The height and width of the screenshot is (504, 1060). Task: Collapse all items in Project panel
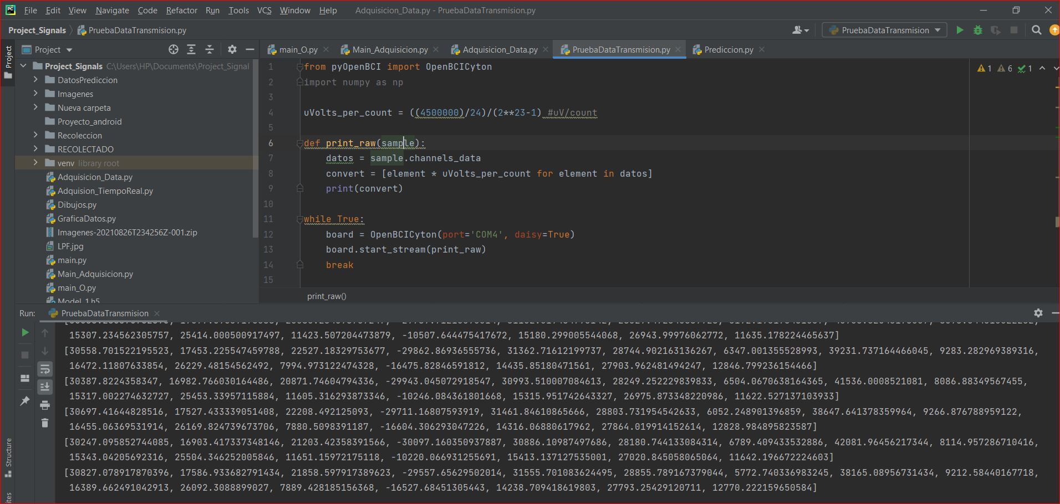[210, 50]
